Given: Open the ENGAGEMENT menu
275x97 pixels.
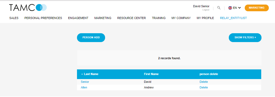Looking at the screenshot, I should click(x=78, y=18).
